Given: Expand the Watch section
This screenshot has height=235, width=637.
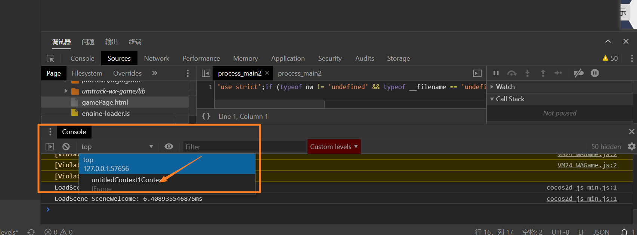Looking at the screenshot, I should point(492,87).
